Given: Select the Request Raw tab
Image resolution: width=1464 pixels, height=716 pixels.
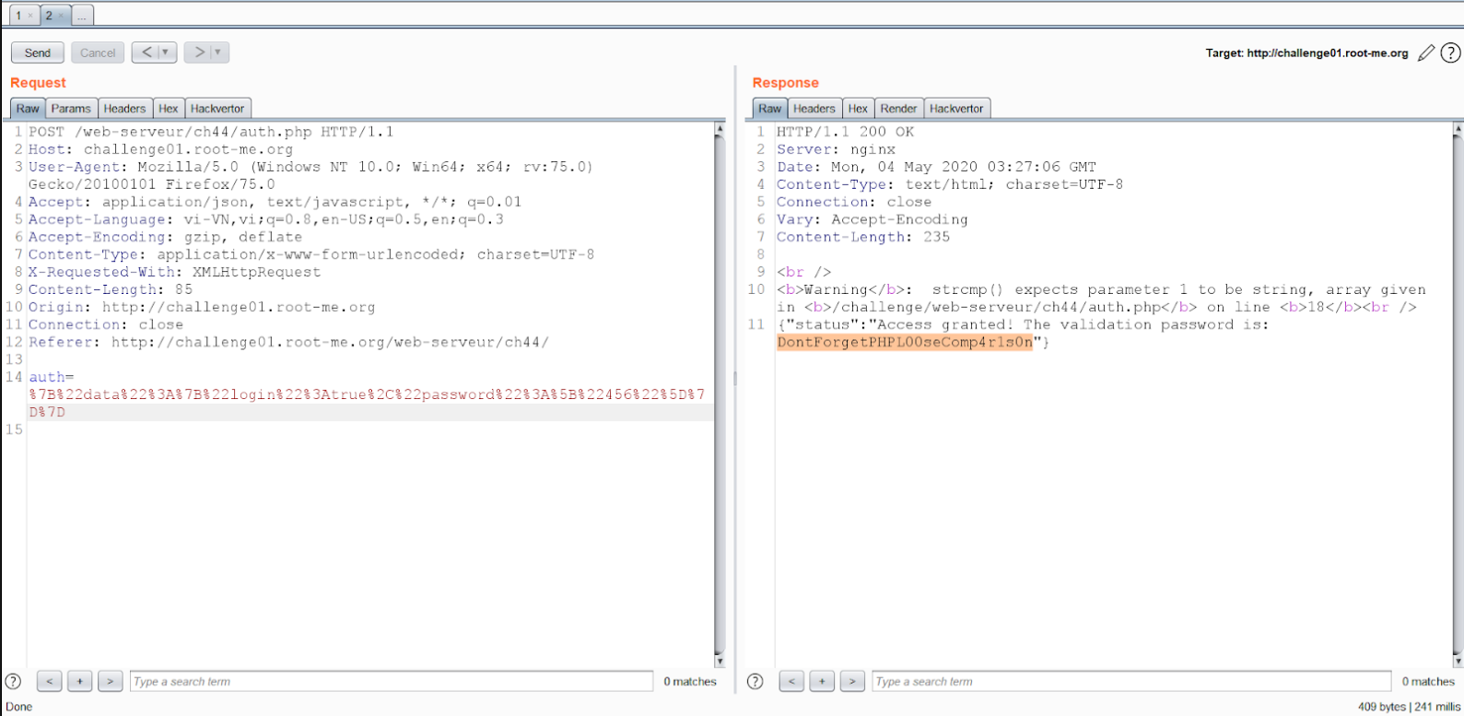Looking at the screenshot, I should tap(28, 109).
